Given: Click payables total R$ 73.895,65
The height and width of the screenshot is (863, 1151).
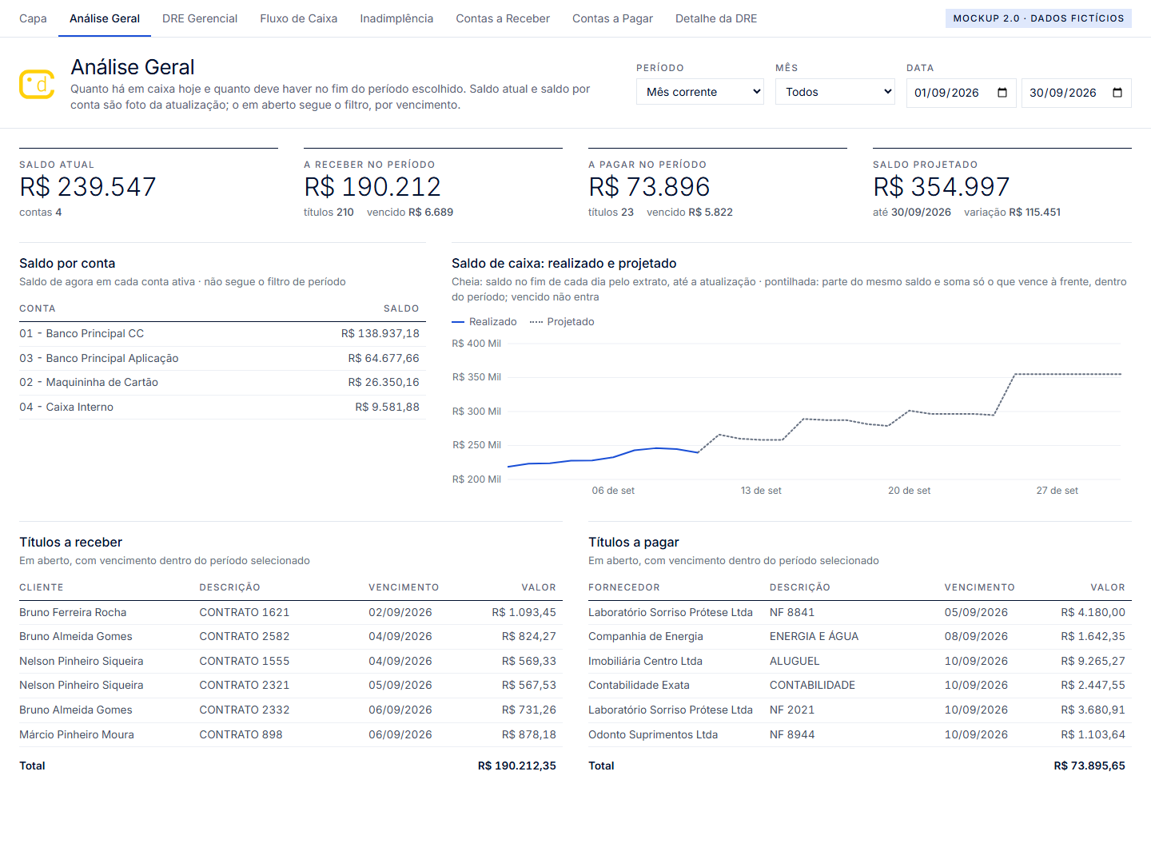Looking at the screenshot, I should 1089,766.
